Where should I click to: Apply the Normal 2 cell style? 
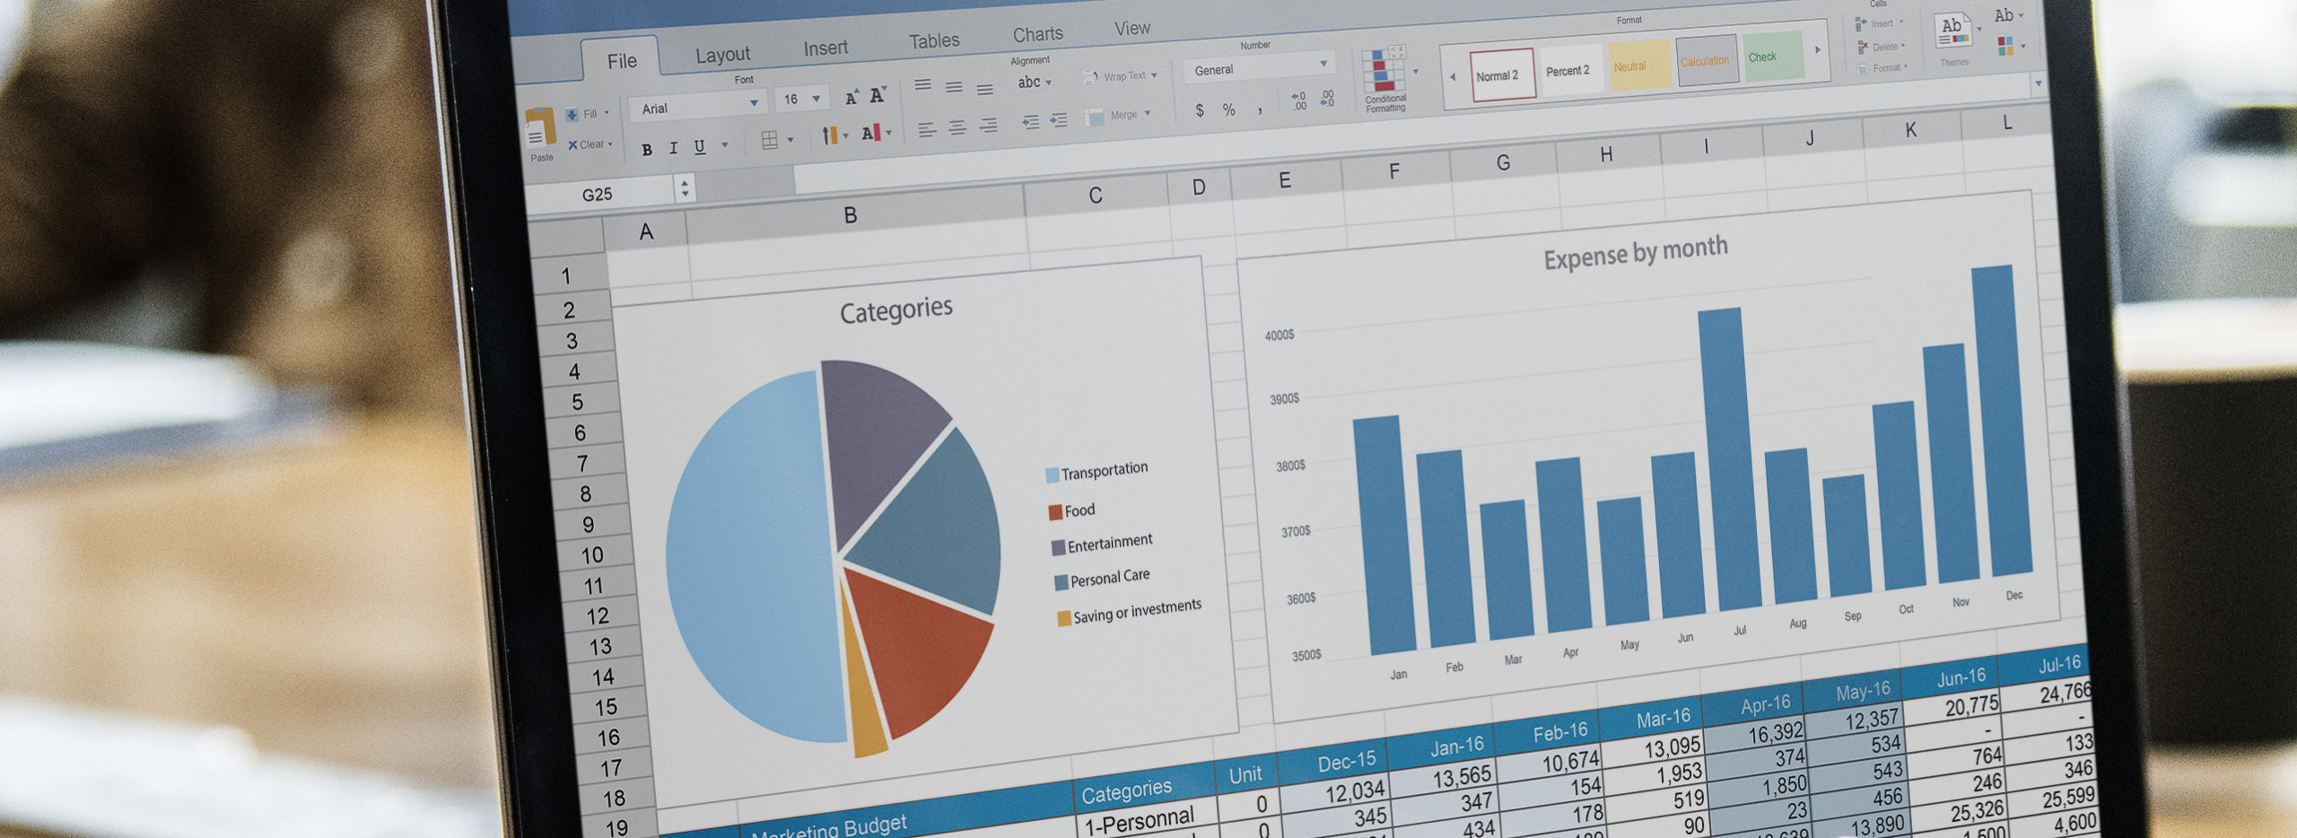coord(1502,75)
